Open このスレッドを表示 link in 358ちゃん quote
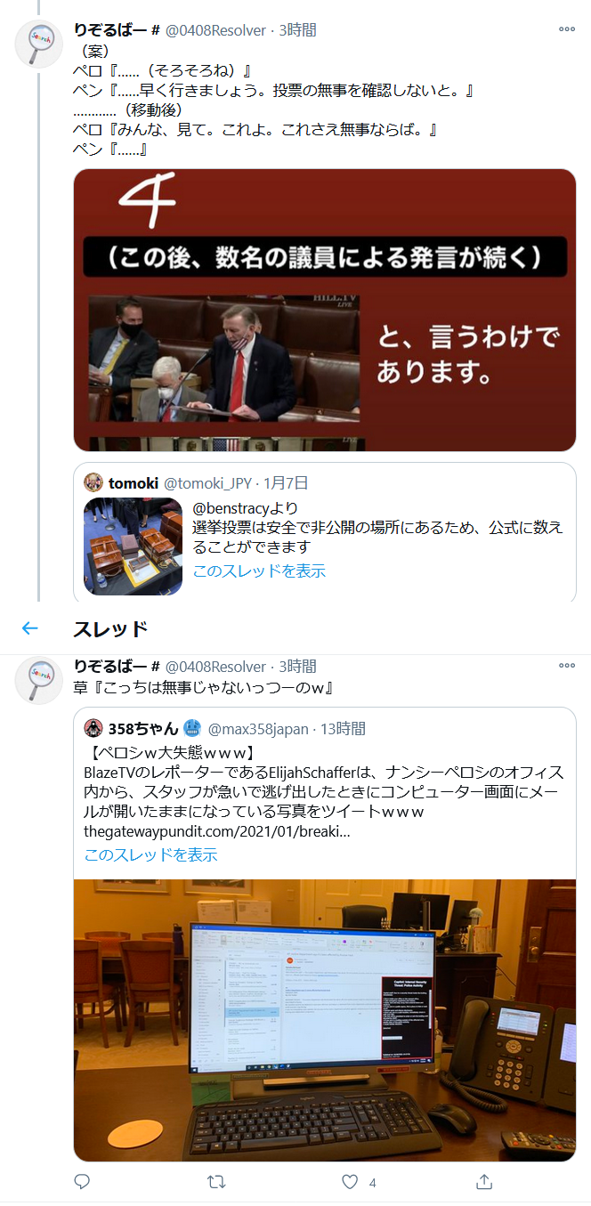 [x=150, y=854]
